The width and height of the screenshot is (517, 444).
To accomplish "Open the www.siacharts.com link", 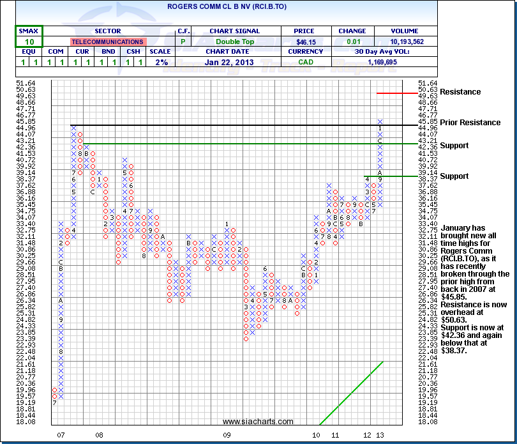I will click(x=258, y=422).
